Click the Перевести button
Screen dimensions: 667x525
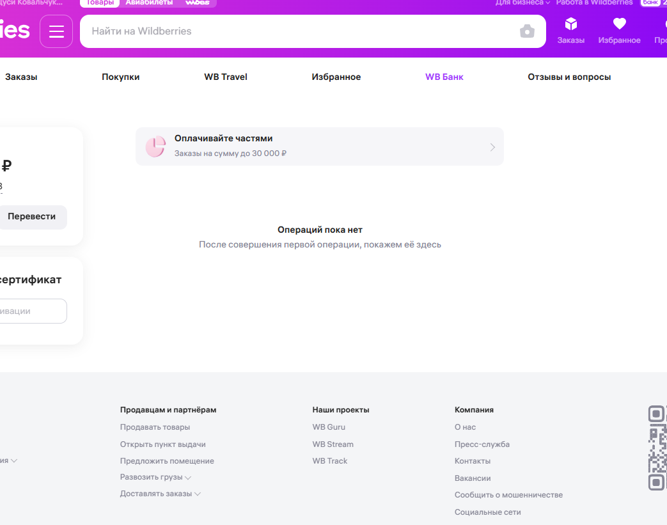coord(32,217)
